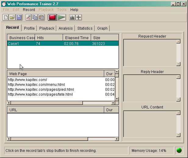
Task: Click the plus icon in the toolbar
Action: pos(79,17)
